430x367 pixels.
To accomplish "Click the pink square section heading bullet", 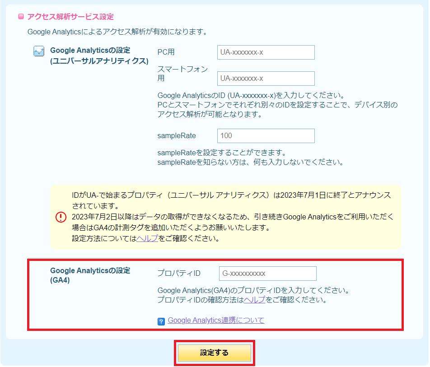I will tap(21, 16).
